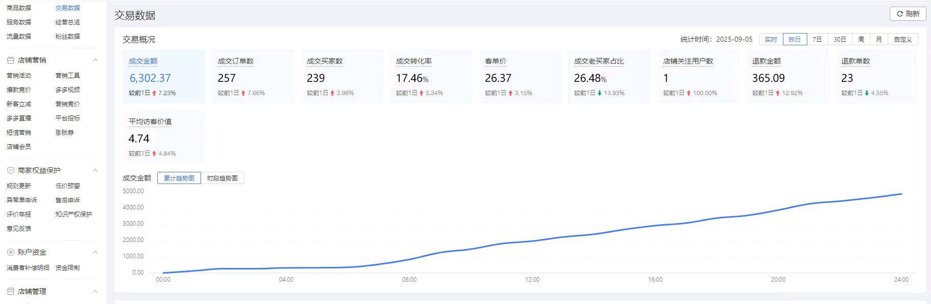Click the 刷新 refresh button
Viewport: 931px width, 304px height.
coord(908,14)
